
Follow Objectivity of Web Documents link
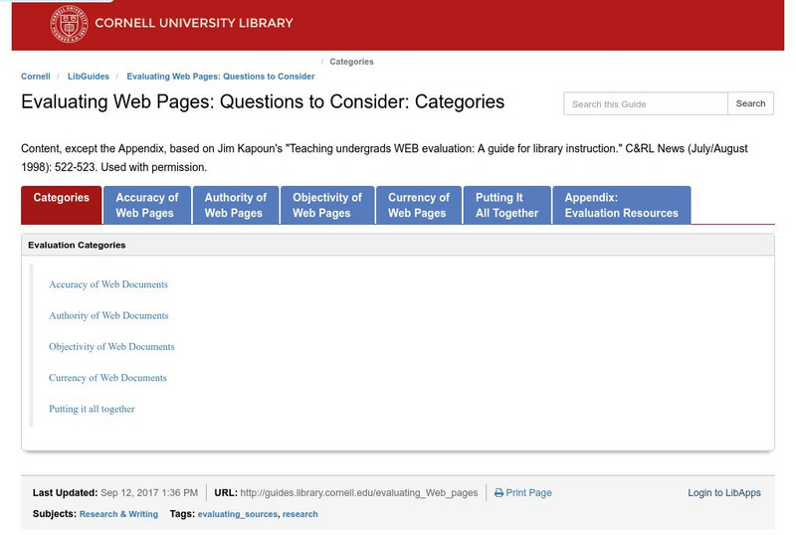[111, 347]
